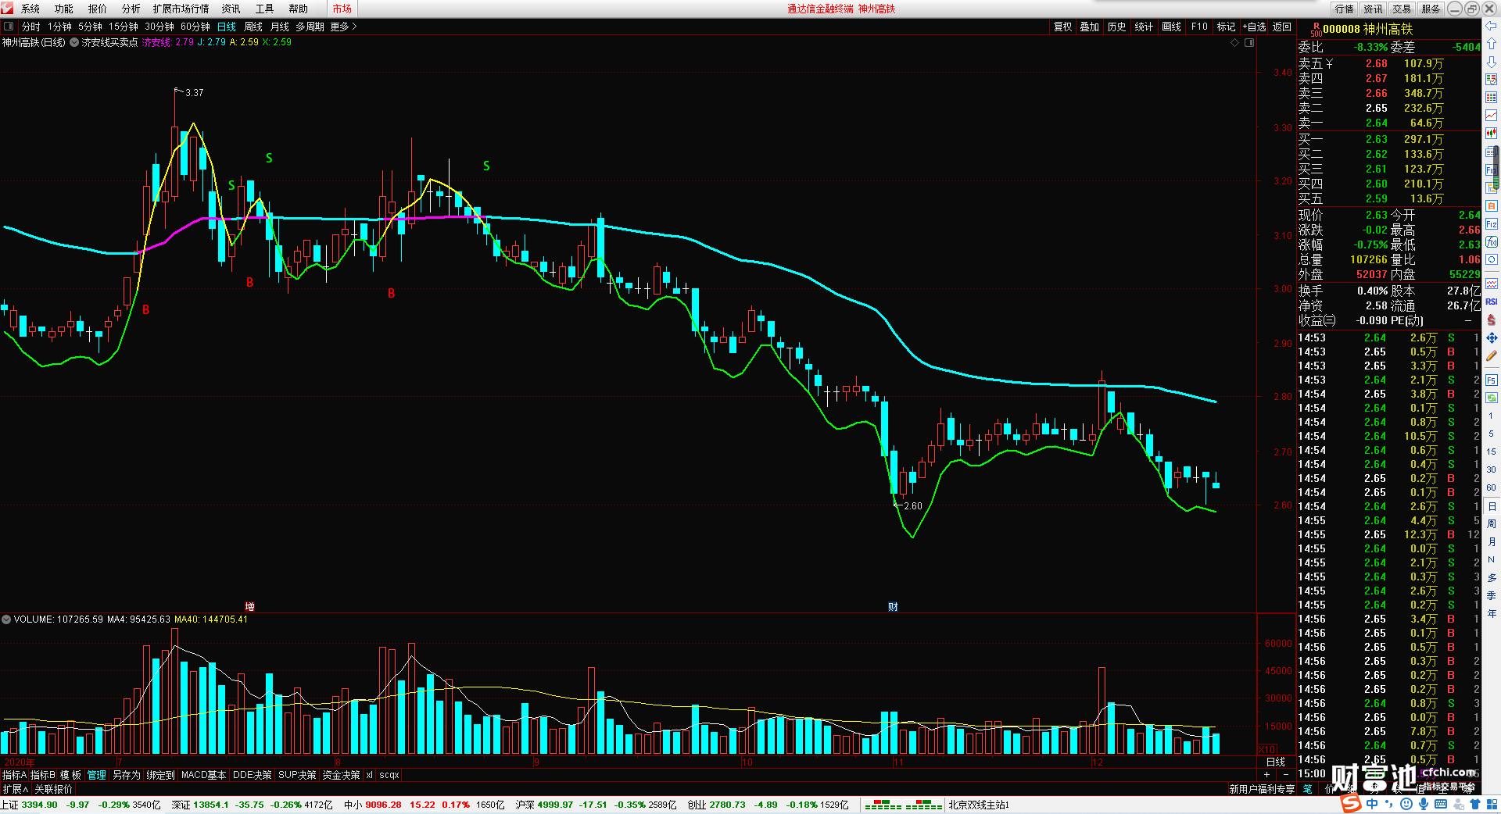The height and width of the screenshot is (814, 1501).
Task: Click the 财 marker below the chart
Action: point(893,606)
